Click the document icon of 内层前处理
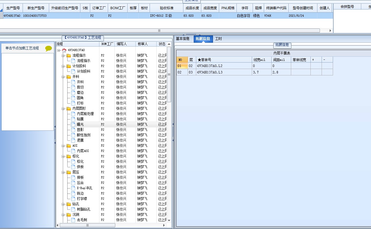Screen dimensions: 371x229 click(x=73, y=114)
